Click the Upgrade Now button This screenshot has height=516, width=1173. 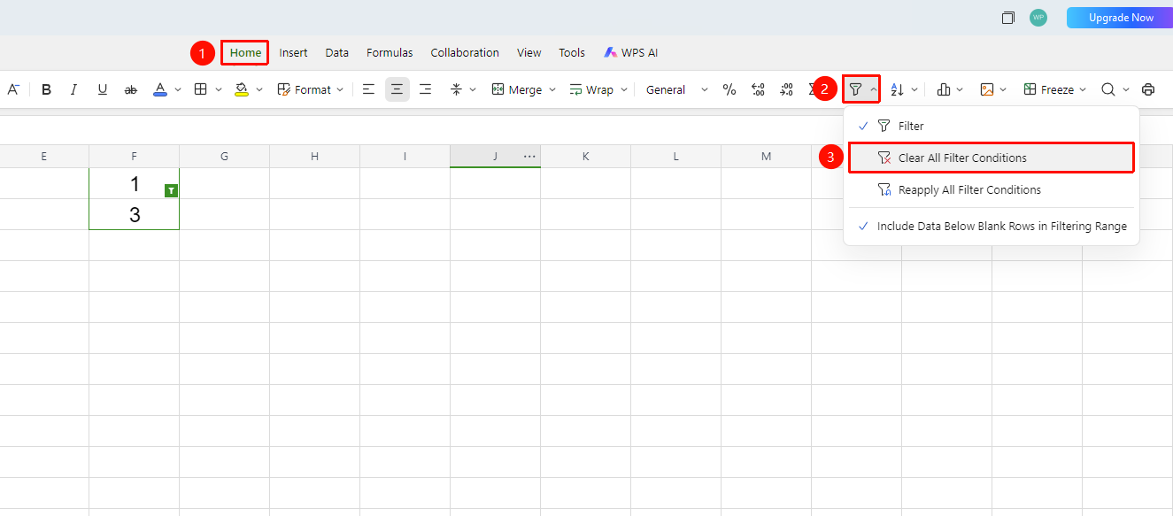point(1121,18)
